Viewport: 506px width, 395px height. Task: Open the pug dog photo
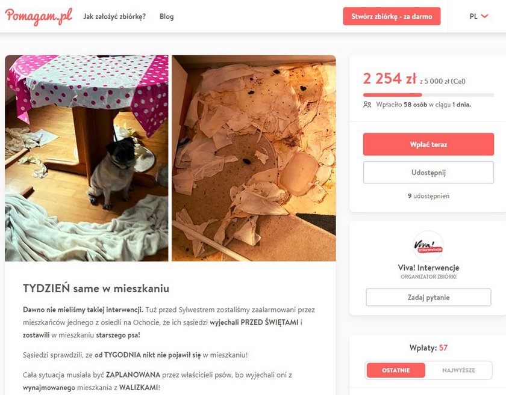(x=87, y=158)
